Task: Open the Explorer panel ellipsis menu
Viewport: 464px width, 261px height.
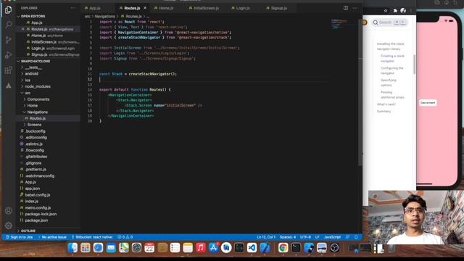Action: tap(72, 8)
